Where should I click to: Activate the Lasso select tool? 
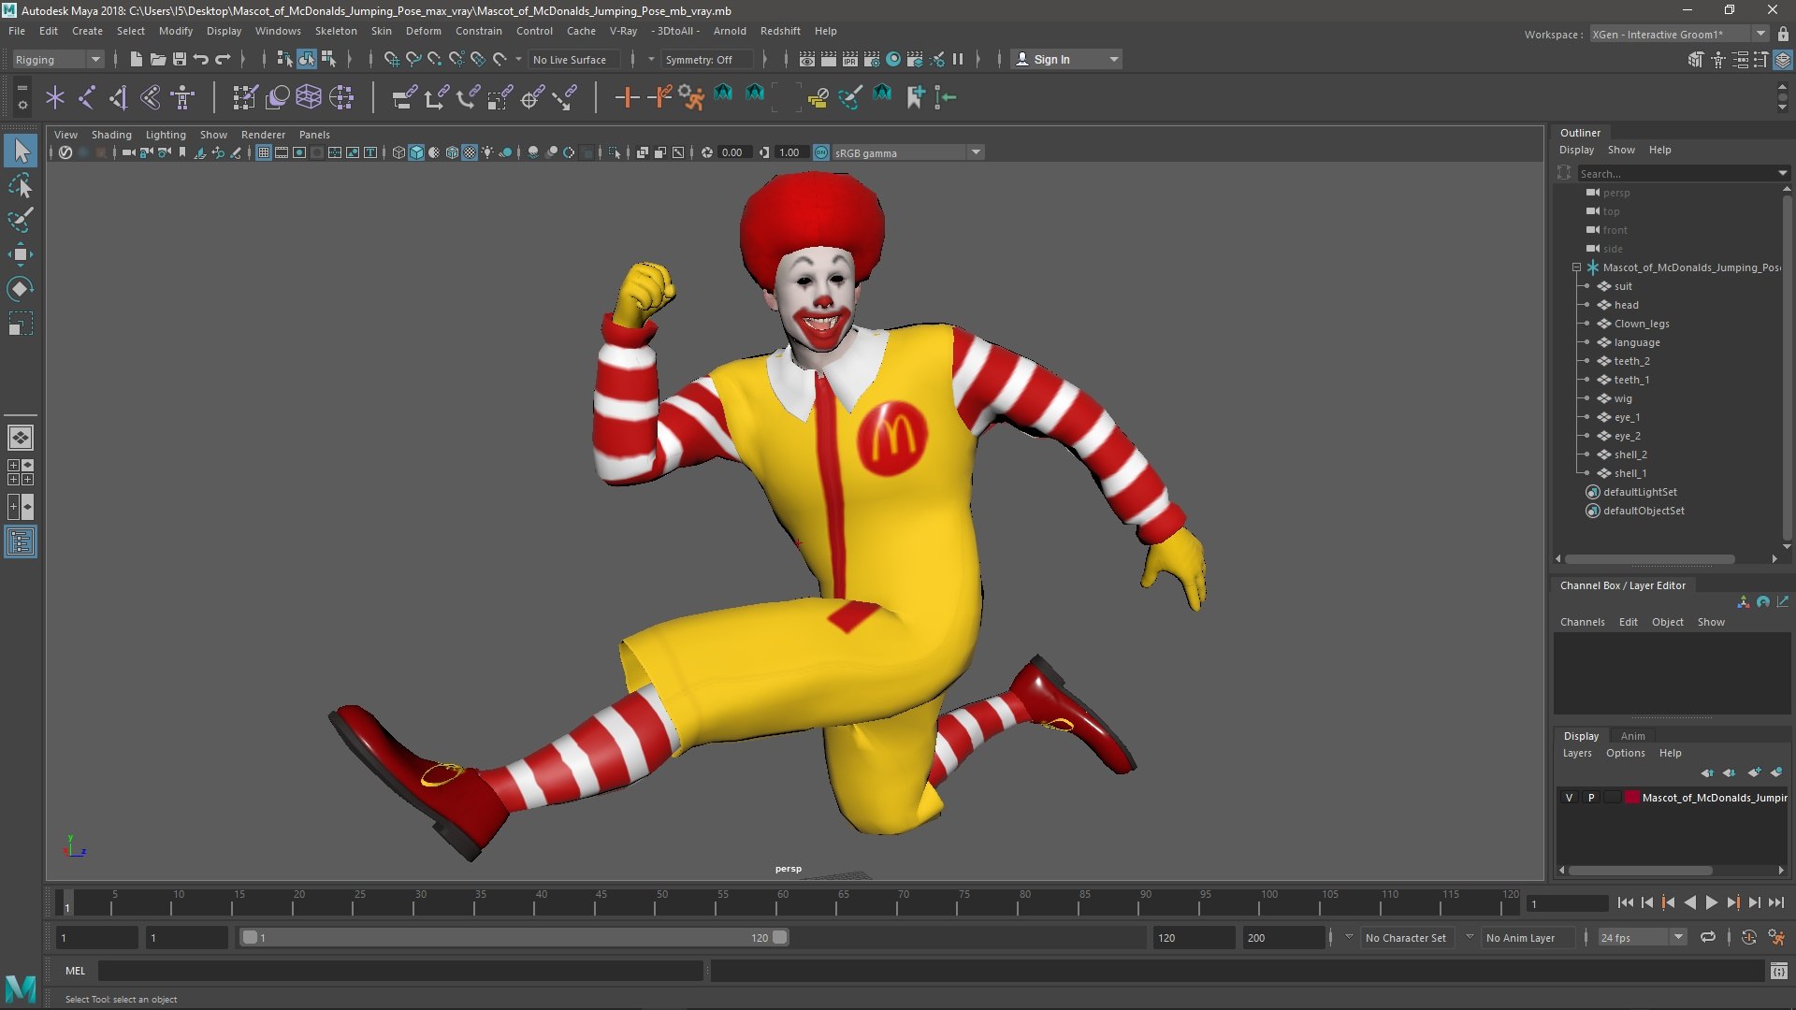tap(21, 185)
